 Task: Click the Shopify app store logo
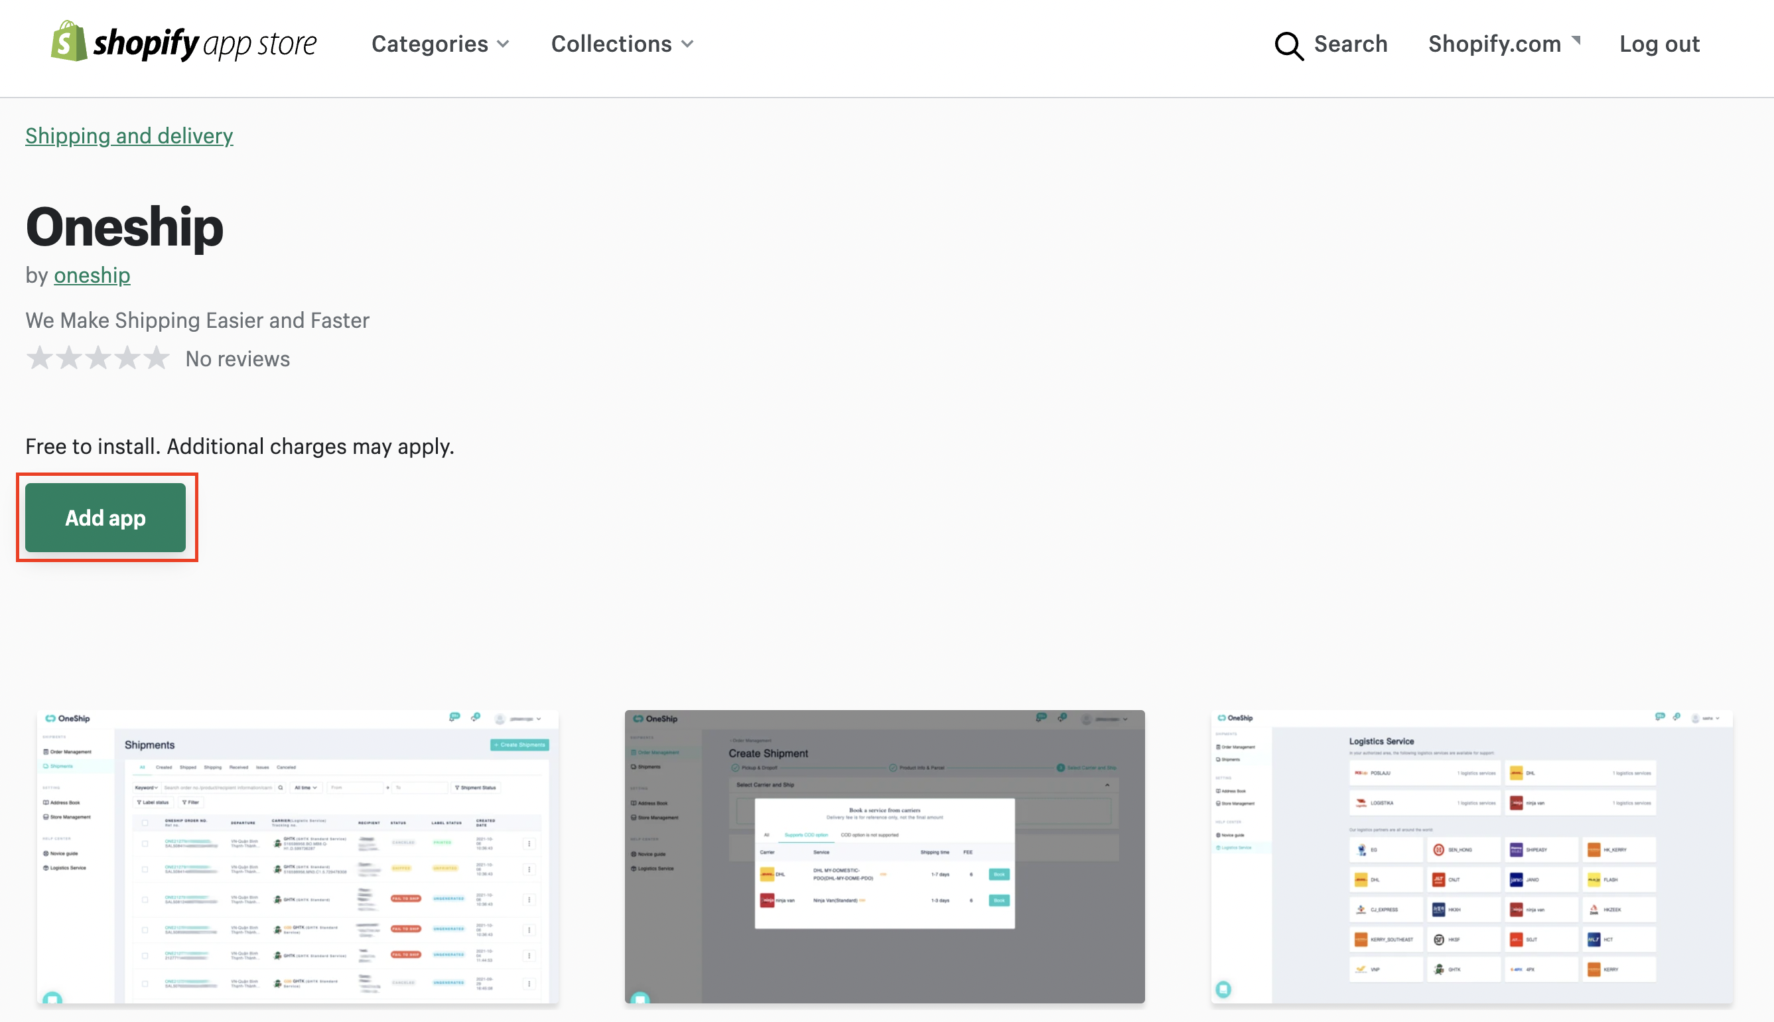click(184, 42)
